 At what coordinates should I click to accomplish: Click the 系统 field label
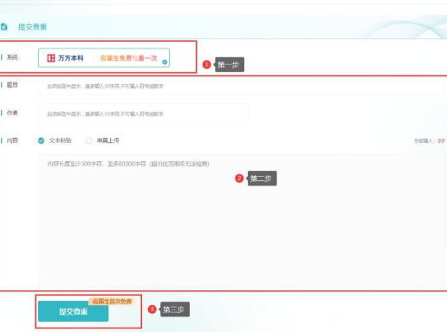coord(12,57)
